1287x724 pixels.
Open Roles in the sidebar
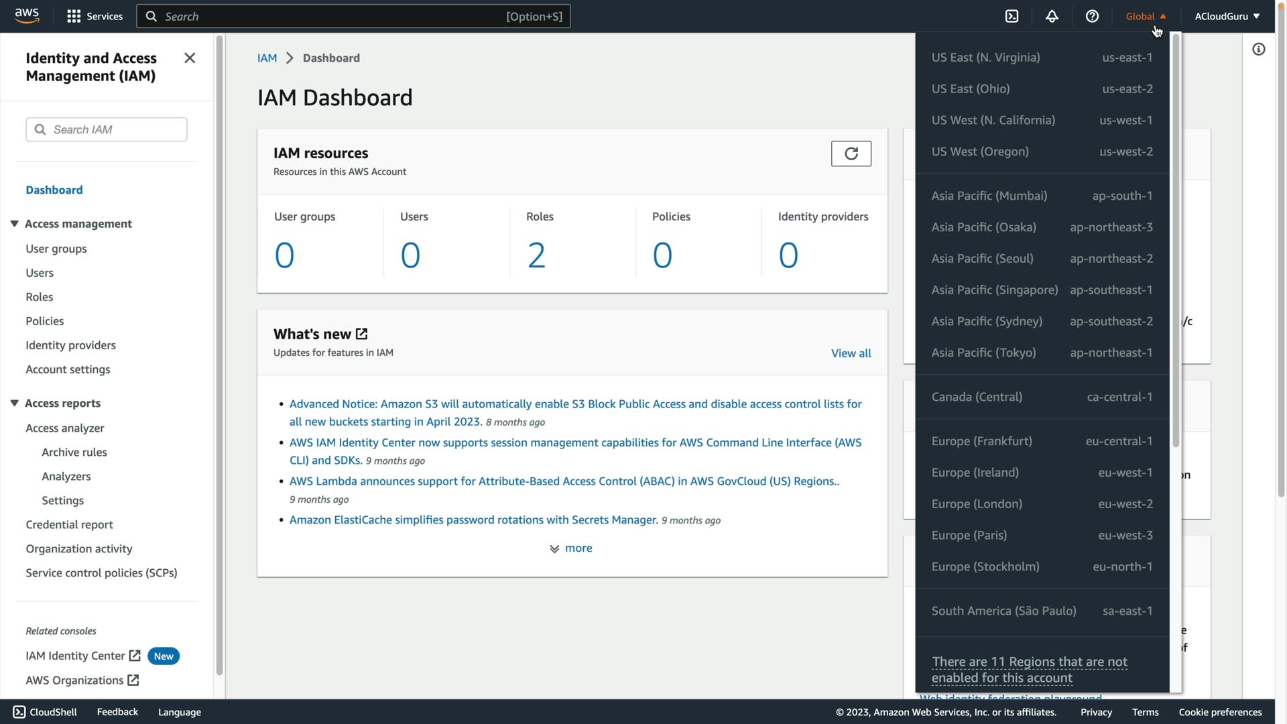(x=39, y=297)
